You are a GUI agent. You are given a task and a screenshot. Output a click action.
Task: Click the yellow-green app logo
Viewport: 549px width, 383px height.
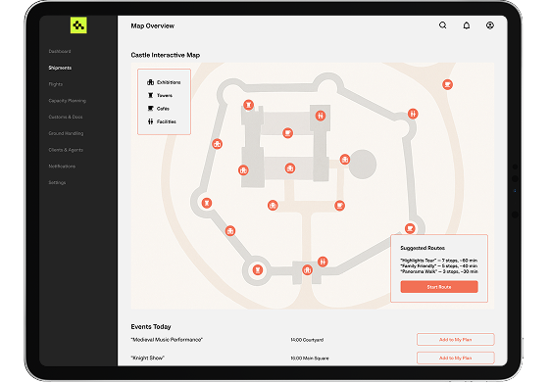coord(78,25)
